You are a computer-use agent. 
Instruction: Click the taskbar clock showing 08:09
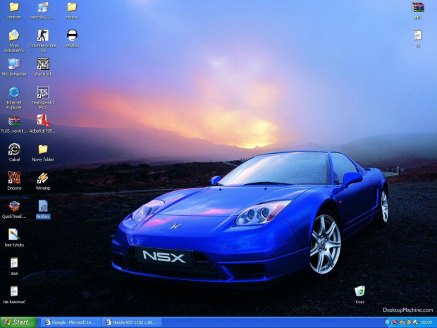click(427, 322)
